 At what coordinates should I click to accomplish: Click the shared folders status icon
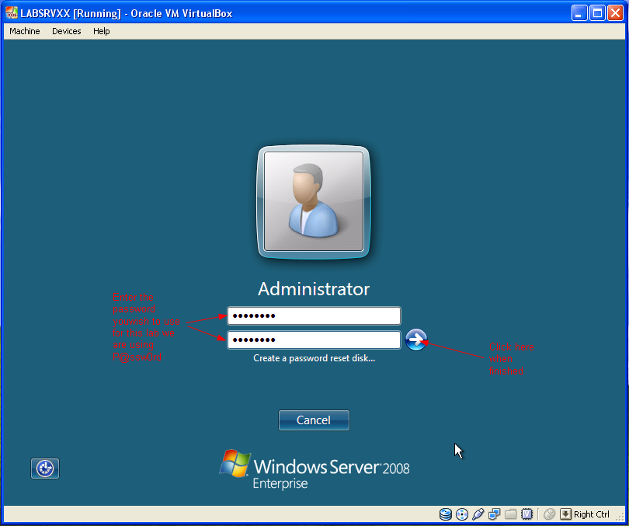coord(510,514)
